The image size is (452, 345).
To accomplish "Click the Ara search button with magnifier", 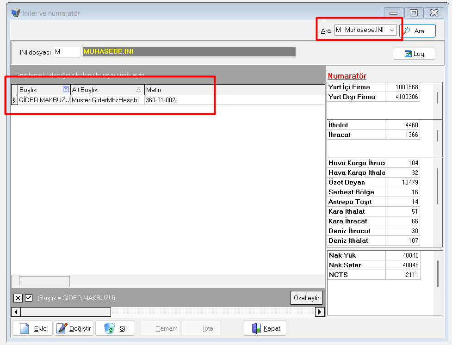I will pos(418,31).
